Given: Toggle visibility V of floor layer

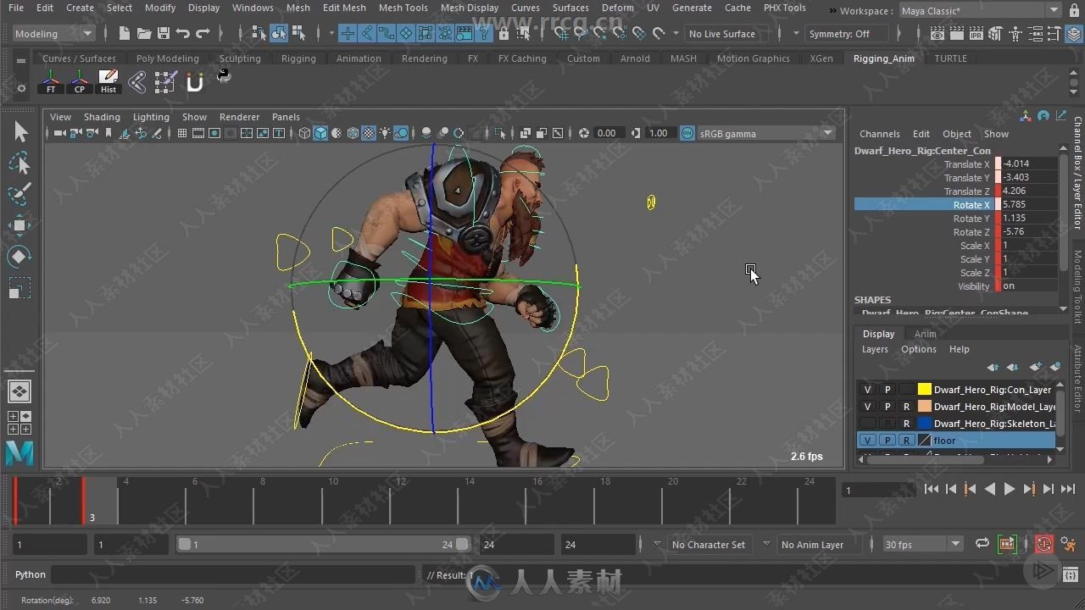Looking at the screenshot, I should click(x=867, y=441).
